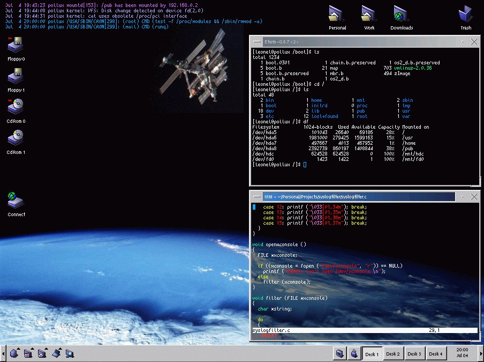Viewport: 484px width, 362px height.
Task: Close the Eterm window
Action: pyautogui.click(x=474, y=42)
